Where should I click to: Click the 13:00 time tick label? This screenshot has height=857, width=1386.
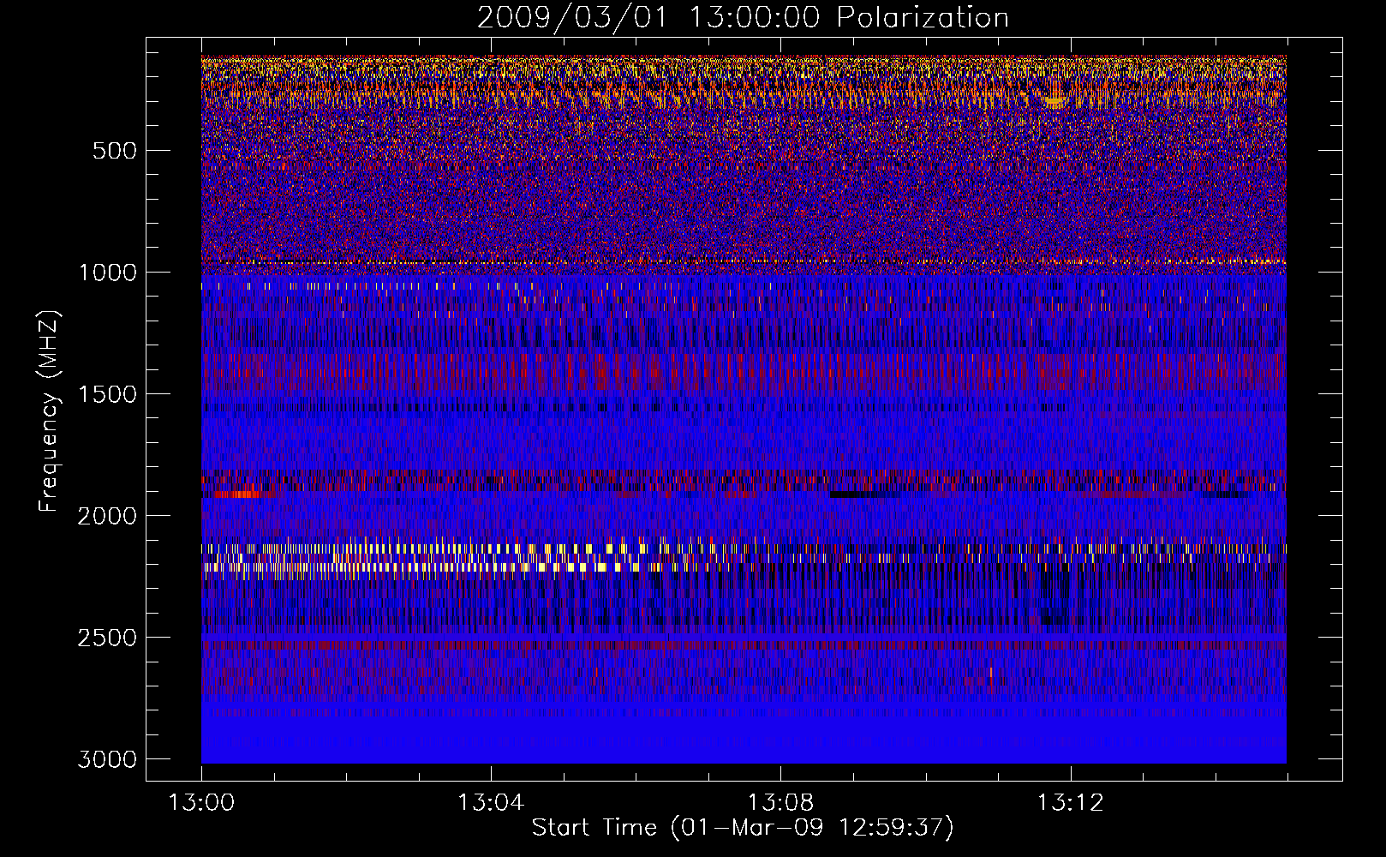pos(201,803)
